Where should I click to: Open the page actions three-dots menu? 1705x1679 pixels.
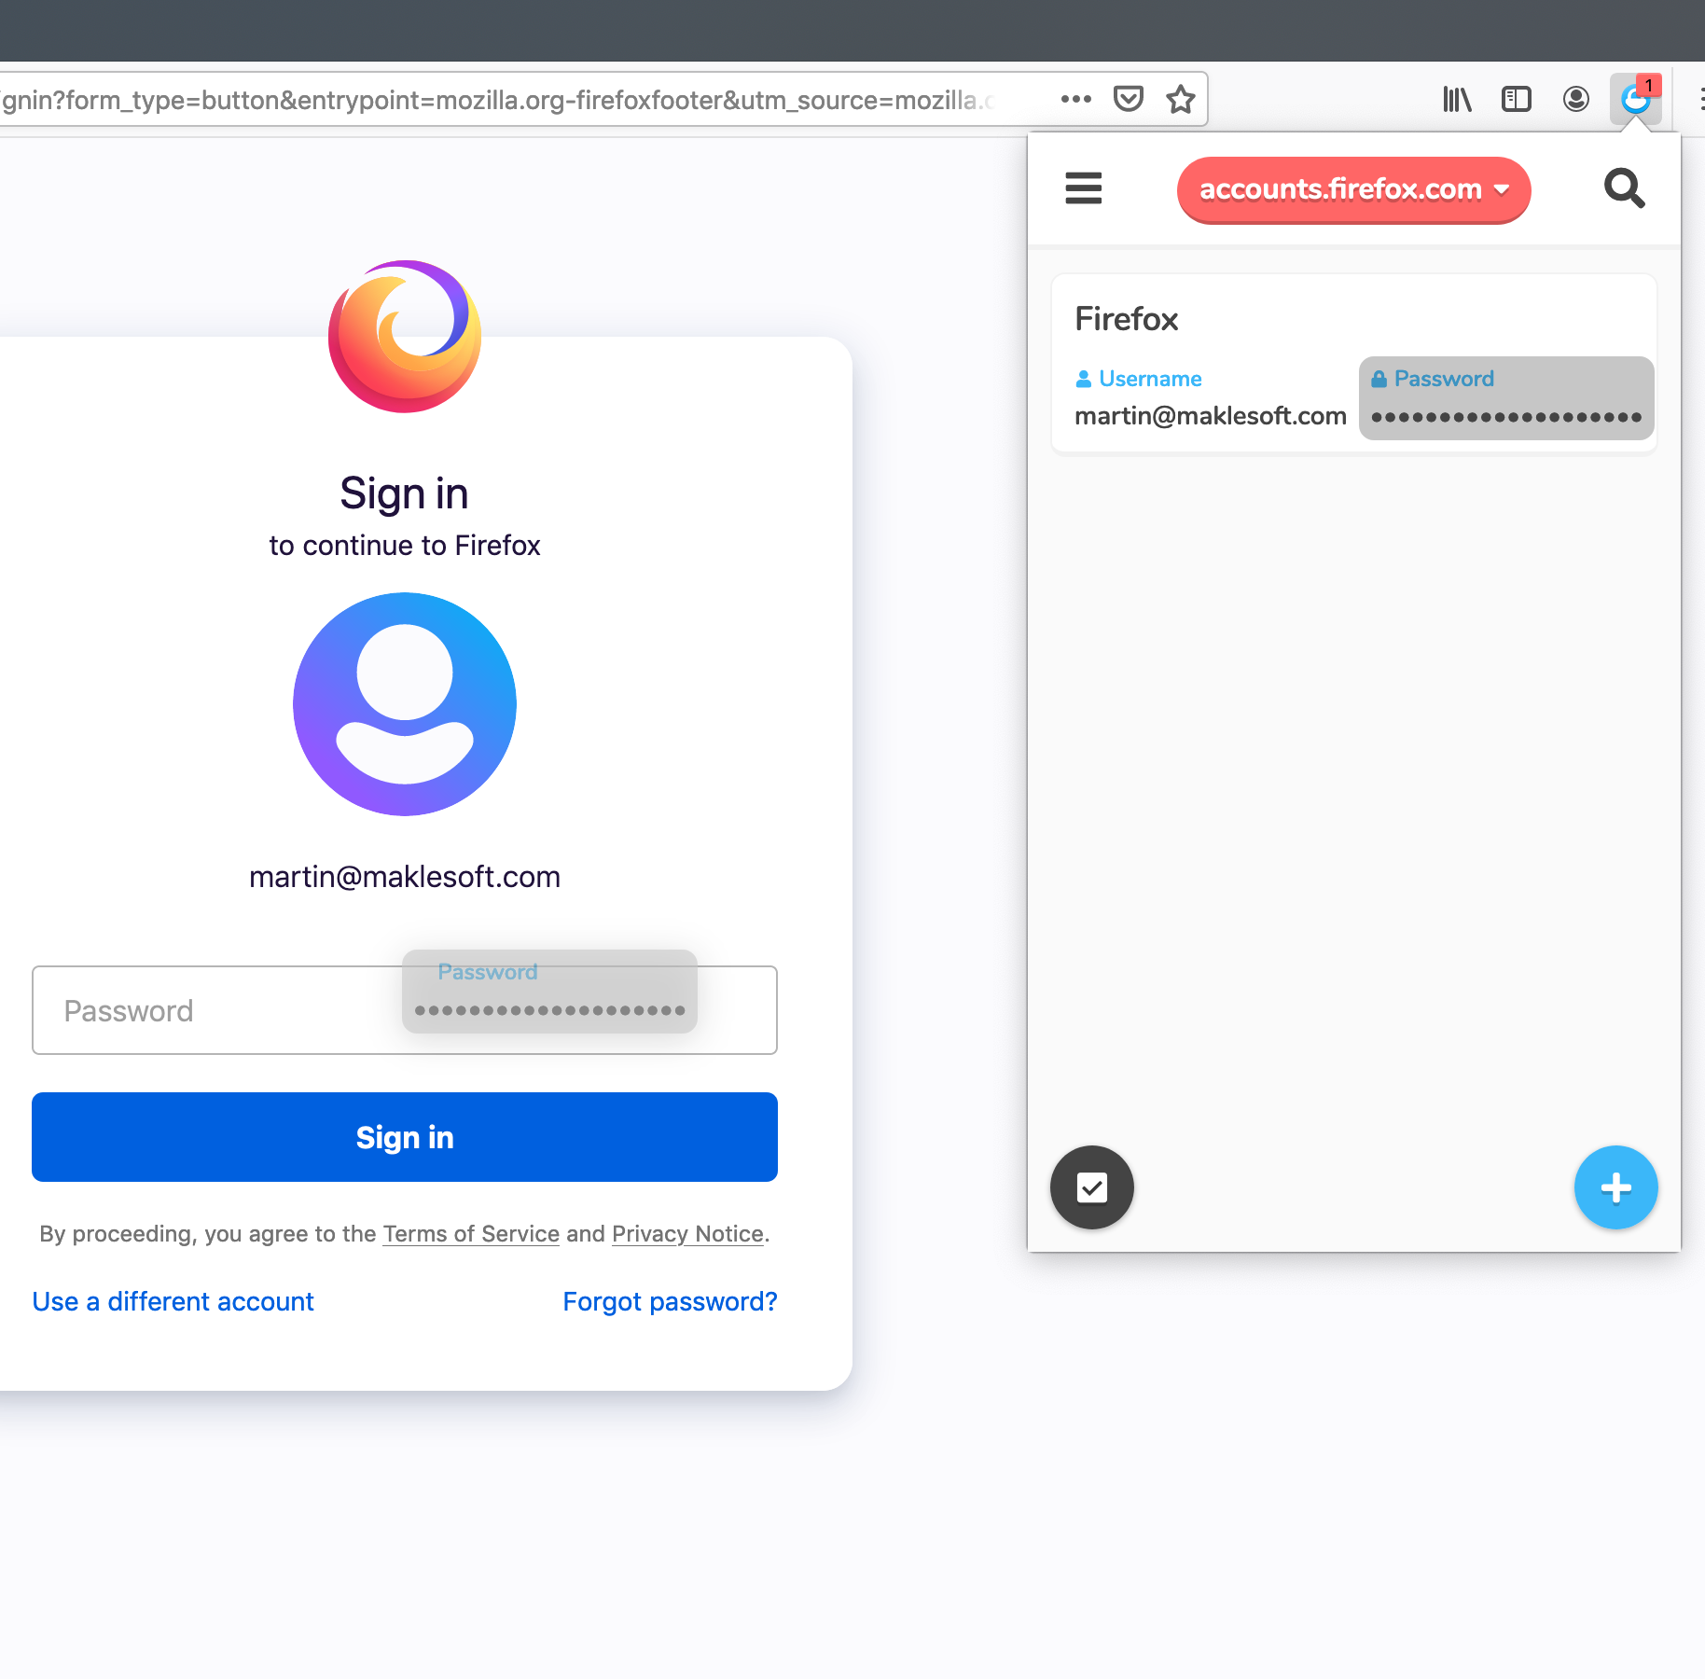point(1075,99)
